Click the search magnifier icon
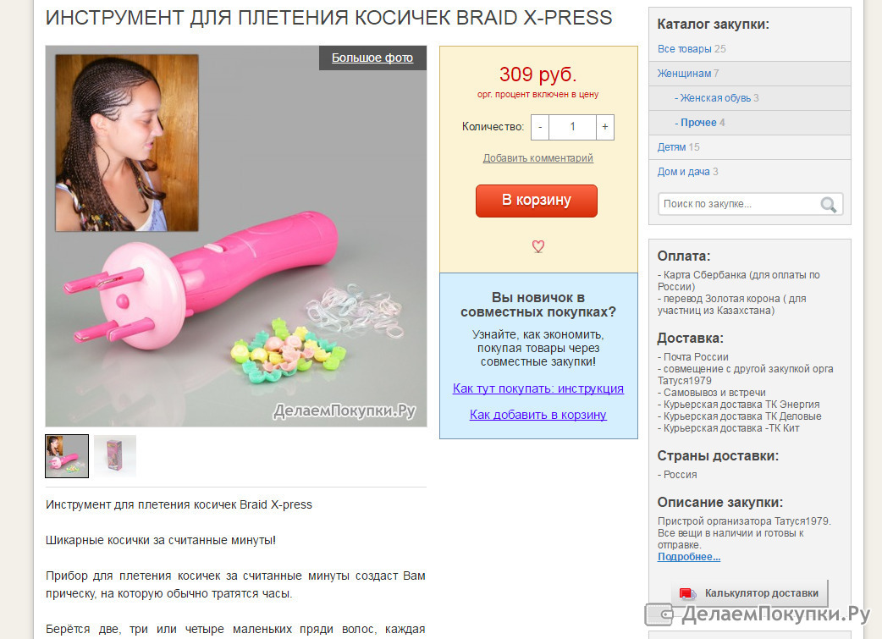Viewport: 882px width, 639px height. [828, 204]
